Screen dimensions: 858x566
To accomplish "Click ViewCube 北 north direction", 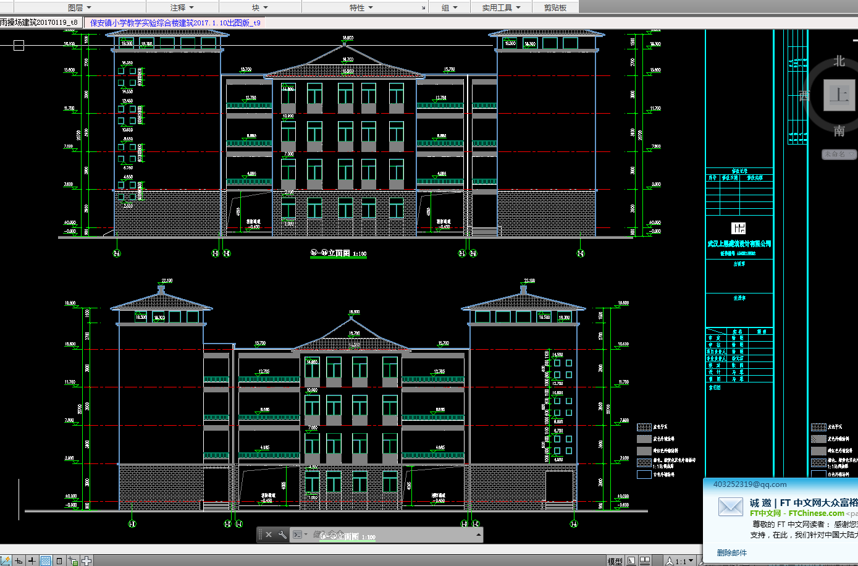I will 839,61.
